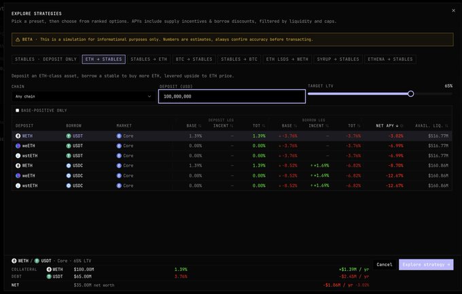Click the $35.00M net worth text
The image size is (462, 294).
[94, 285]
